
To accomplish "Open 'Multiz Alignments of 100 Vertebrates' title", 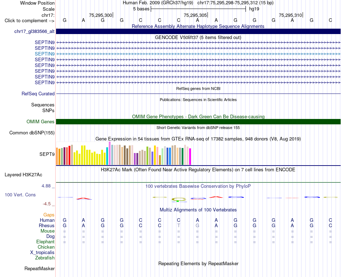I will pyautogui.click(x=198, y=210).
